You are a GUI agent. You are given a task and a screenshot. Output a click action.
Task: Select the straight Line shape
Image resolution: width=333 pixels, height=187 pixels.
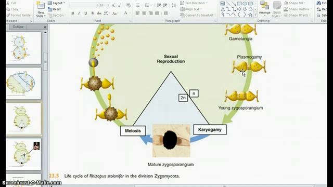pos(228,4)
